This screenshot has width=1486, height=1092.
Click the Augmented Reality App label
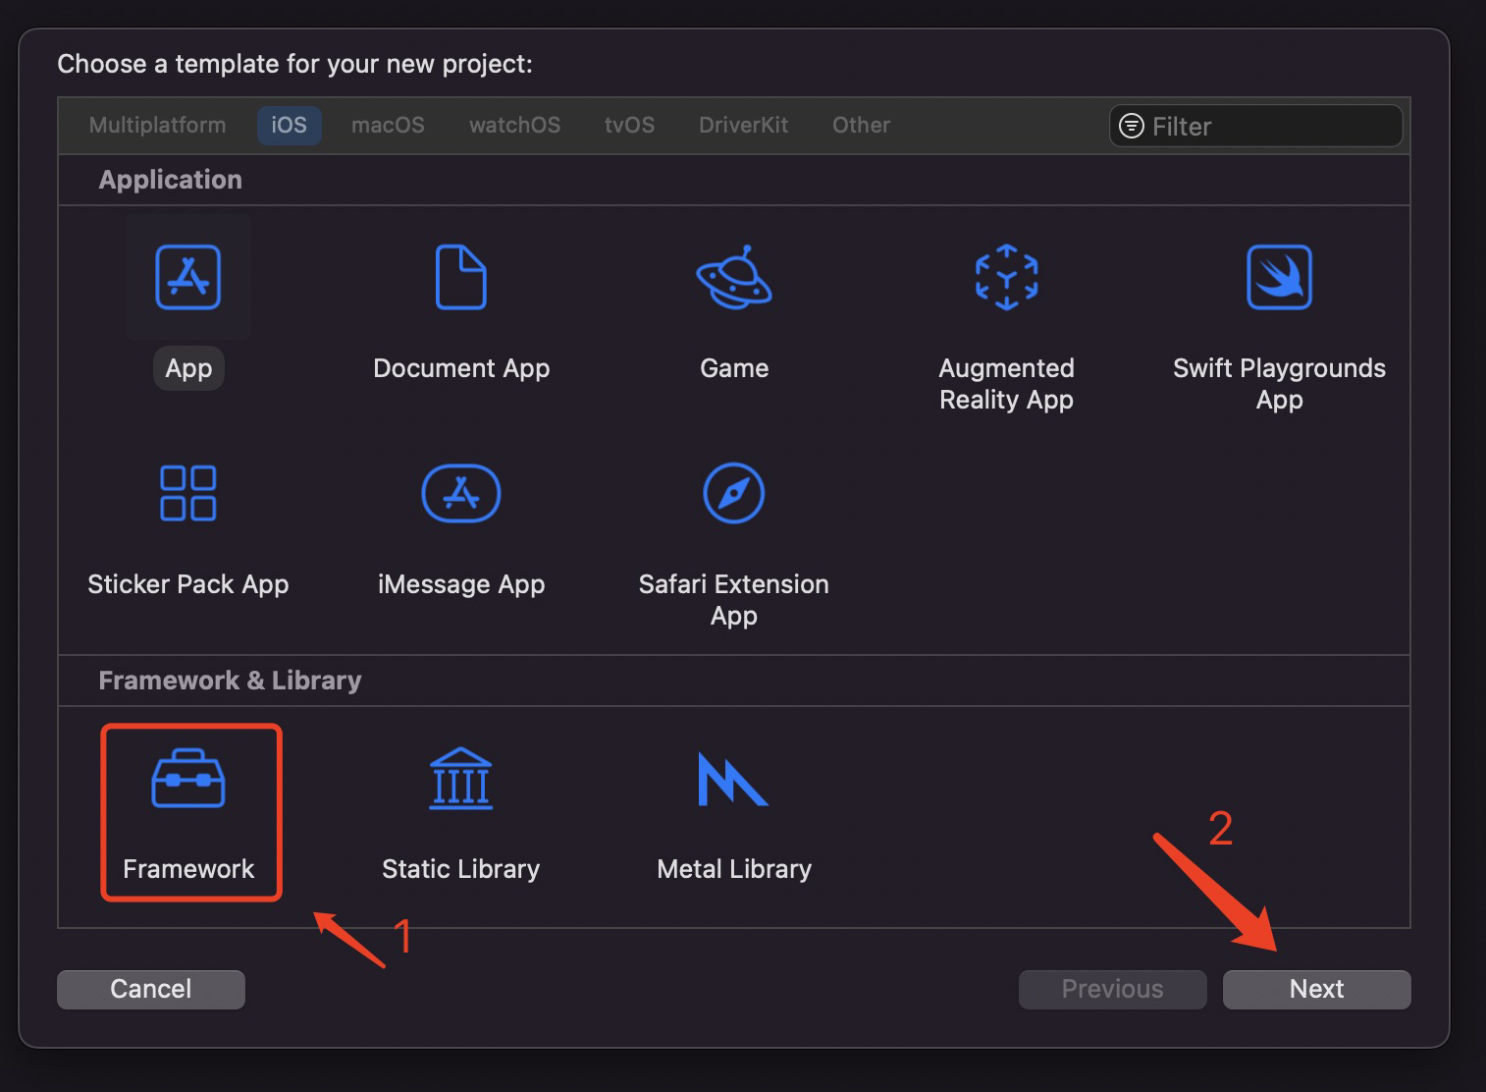click(x=1006, y=384)
